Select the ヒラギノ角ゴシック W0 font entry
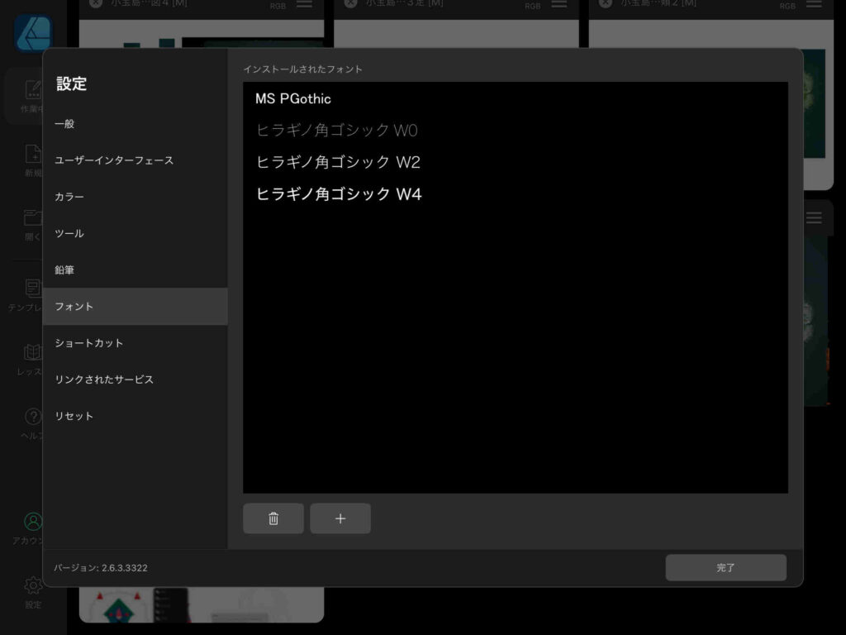 click(x=516, y=130)
